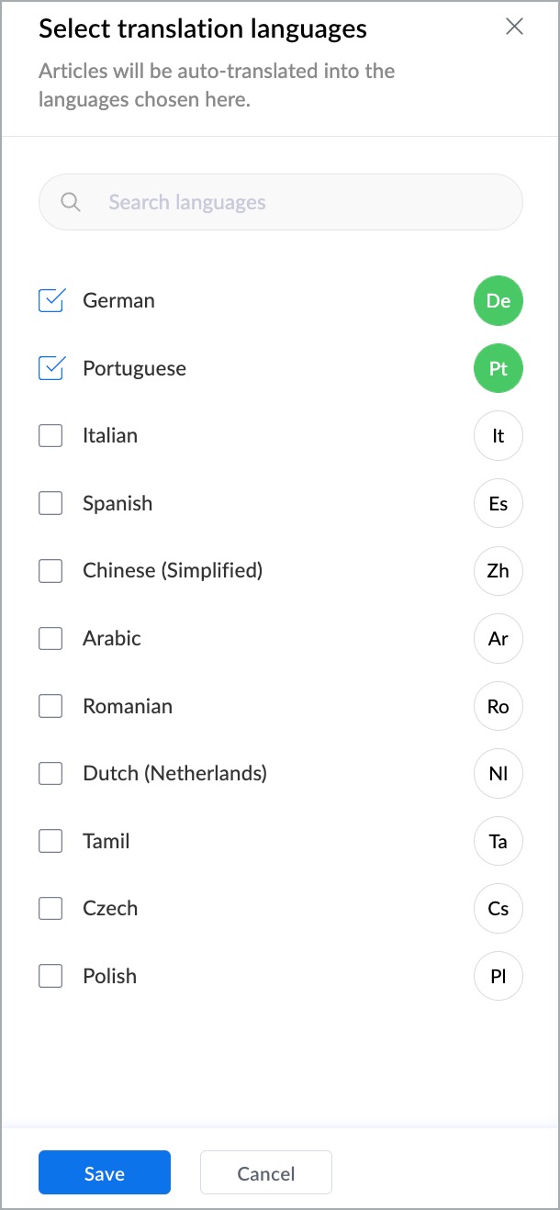Click the It language badge
Image resolution: width=560 pixels, height=1210 pixels.
tap(498, 436)
